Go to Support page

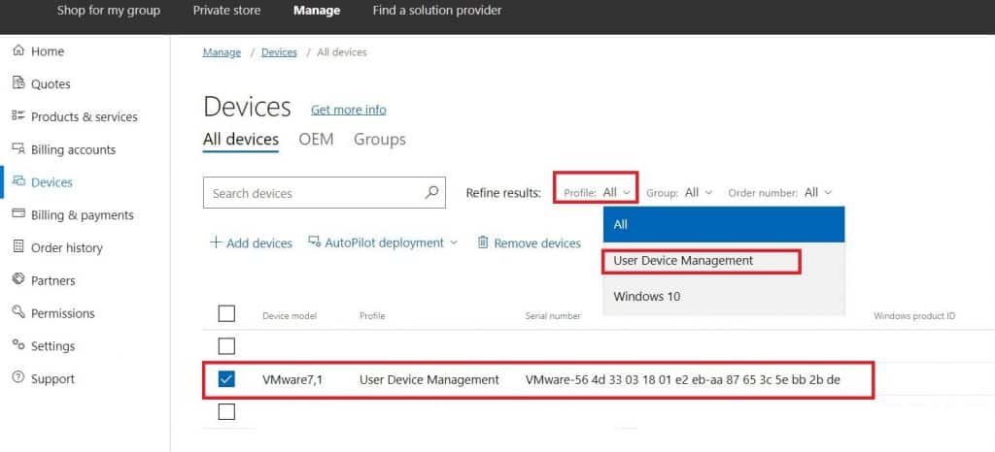point(52,379)
